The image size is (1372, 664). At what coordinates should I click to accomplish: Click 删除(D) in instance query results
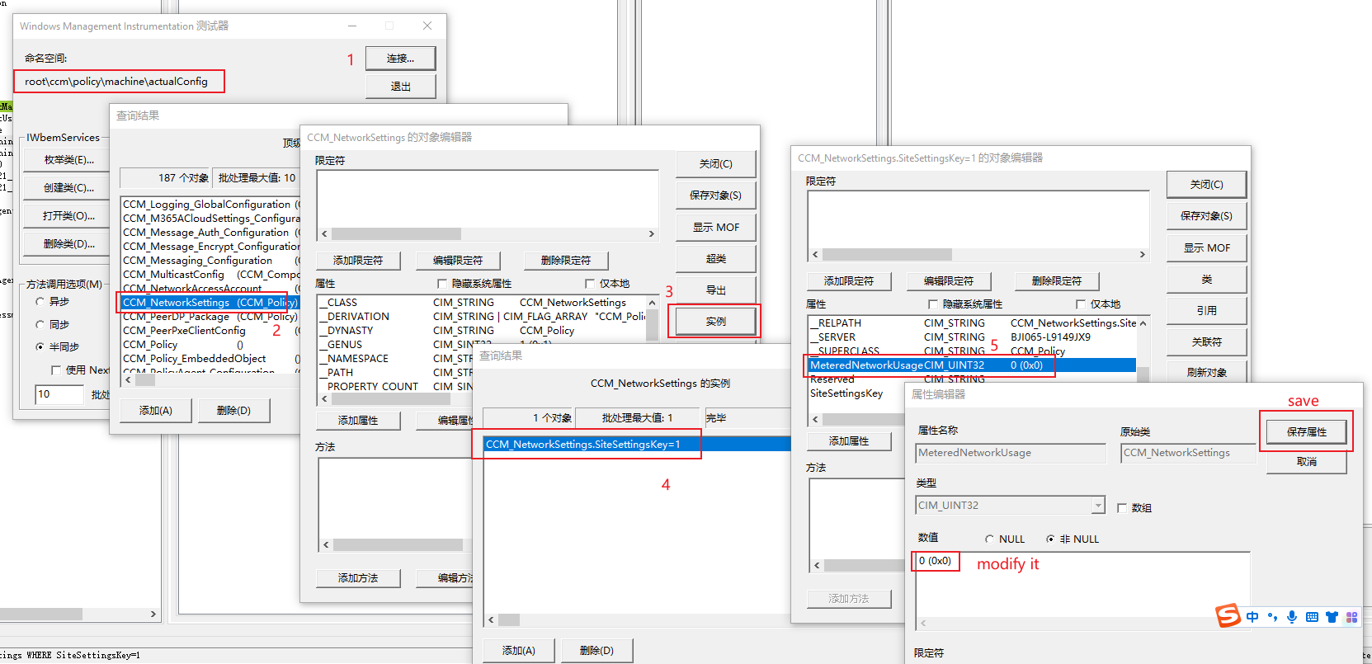pos(596,651)
